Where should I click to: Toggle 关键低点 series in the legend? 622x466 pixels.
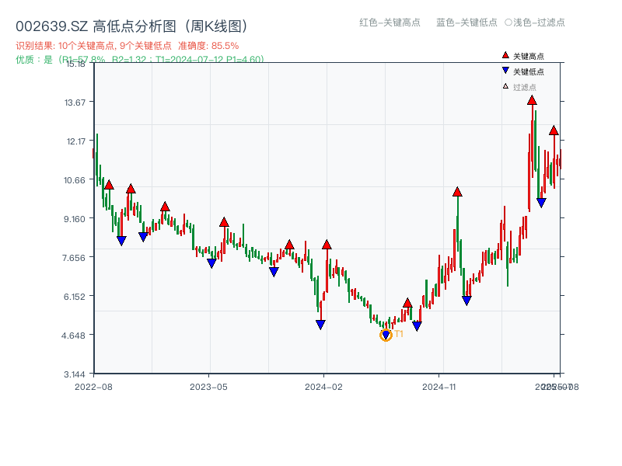pos(527,70)
